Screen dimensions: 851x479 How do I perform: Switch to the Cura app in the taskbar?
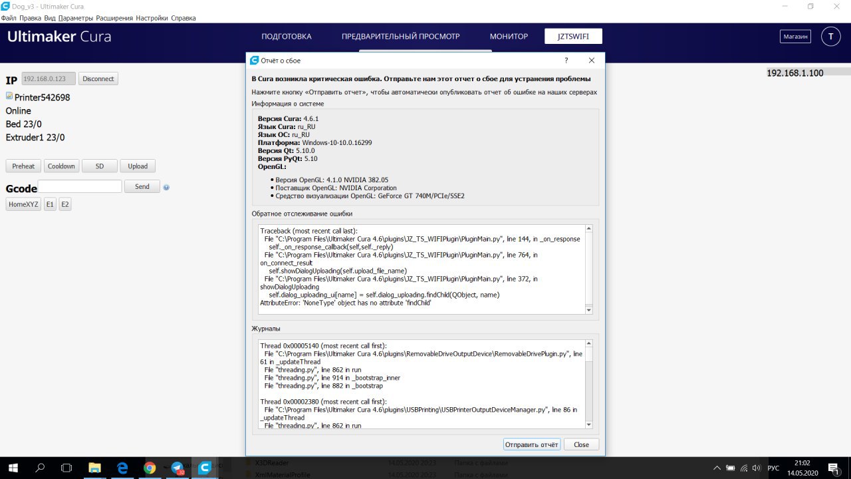(205, 468)
